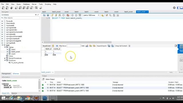Click MySQL Workbench icon in taskbar
This screenshot has width=183, height=103.
click(45, 98)
